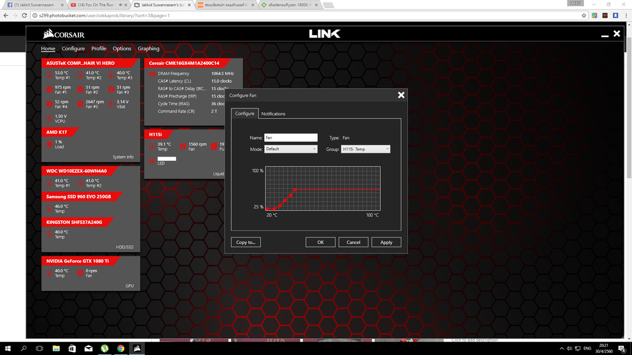
Task: Click the H115i 39.1 °C temp icon
Action: (152, 147)
